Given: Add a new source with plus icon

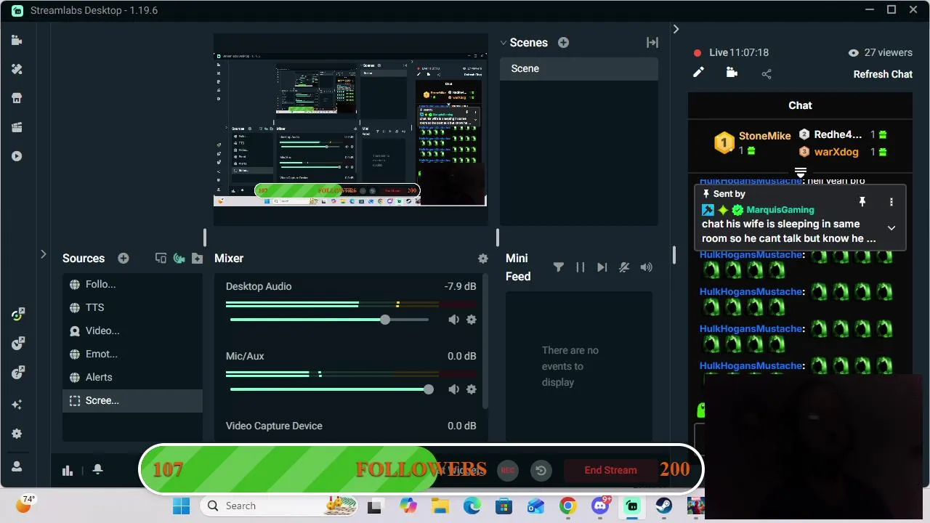Looking at the screenshot, I should coord(124,259).
